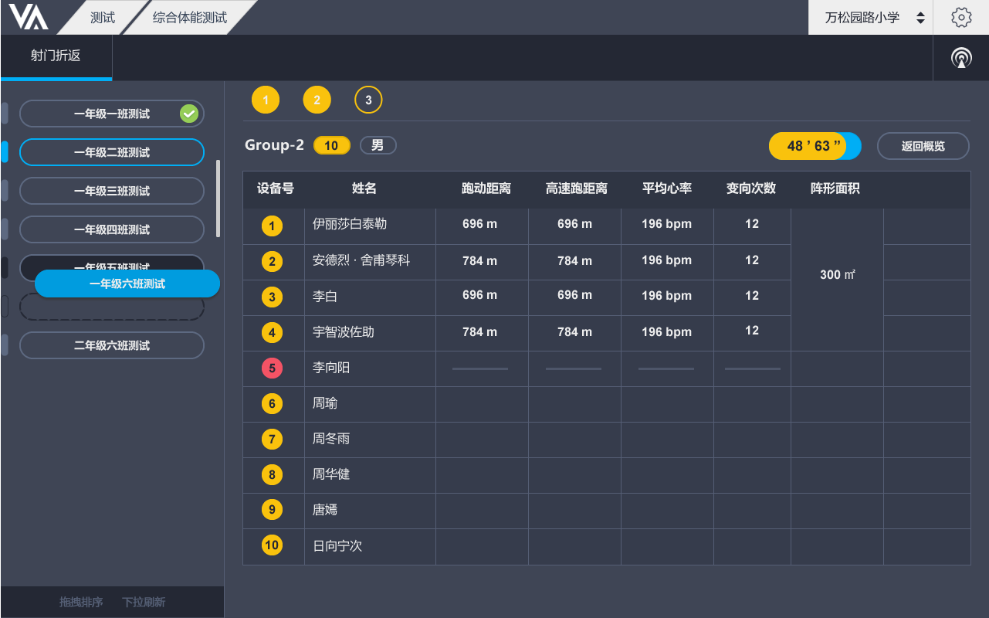Click the name 日向宁次

tap(337, 546)
